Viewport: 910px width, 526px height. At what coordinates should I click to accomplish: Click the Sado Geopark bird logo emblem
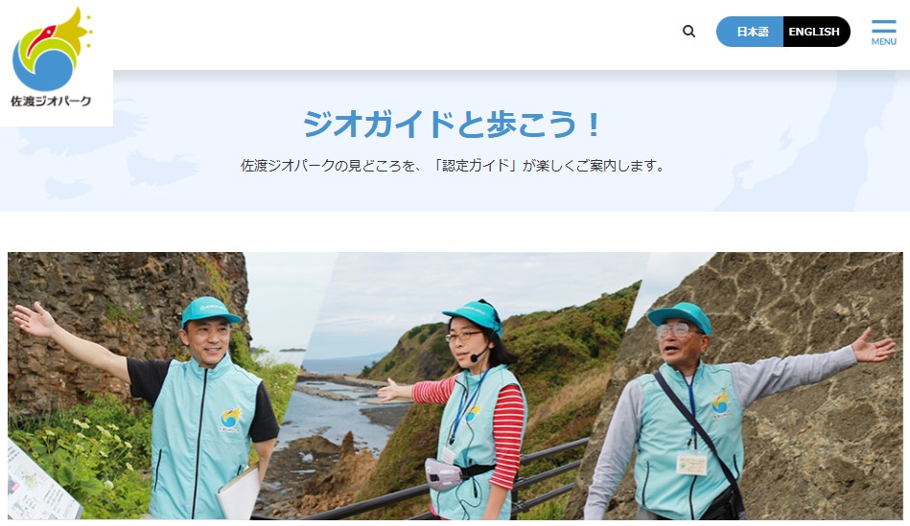[x=52, y=49]
